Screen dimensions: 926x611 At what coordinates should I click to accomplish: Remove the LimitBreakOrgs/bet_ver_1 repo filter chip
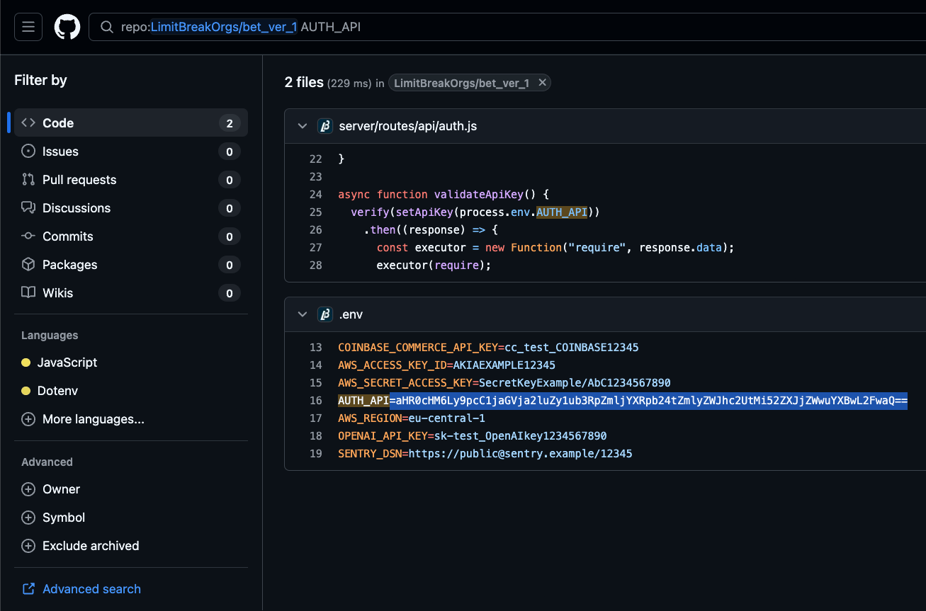point(542,83)
